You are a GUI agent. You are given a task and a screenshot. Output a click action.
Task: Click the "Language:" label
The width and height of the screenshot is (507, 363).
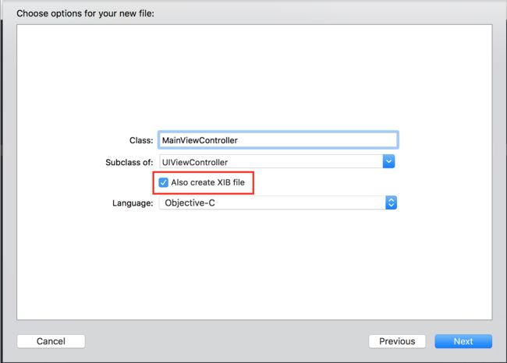pyautogui.click(x=133, y=203)
